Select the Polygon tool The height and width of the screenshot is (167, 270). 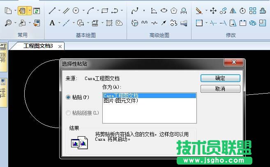coord(174,11)
